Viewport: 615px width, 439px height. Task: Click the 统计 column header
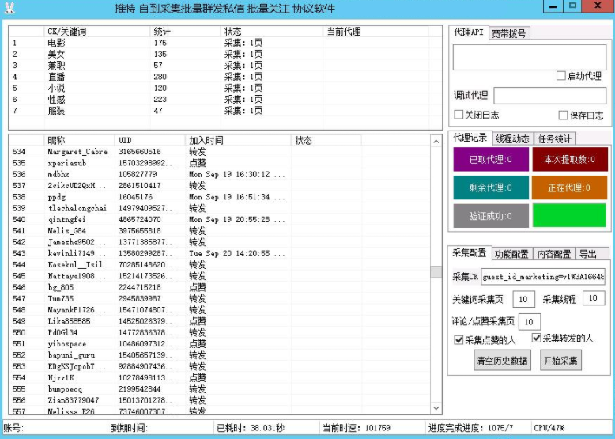pos(186,32)
